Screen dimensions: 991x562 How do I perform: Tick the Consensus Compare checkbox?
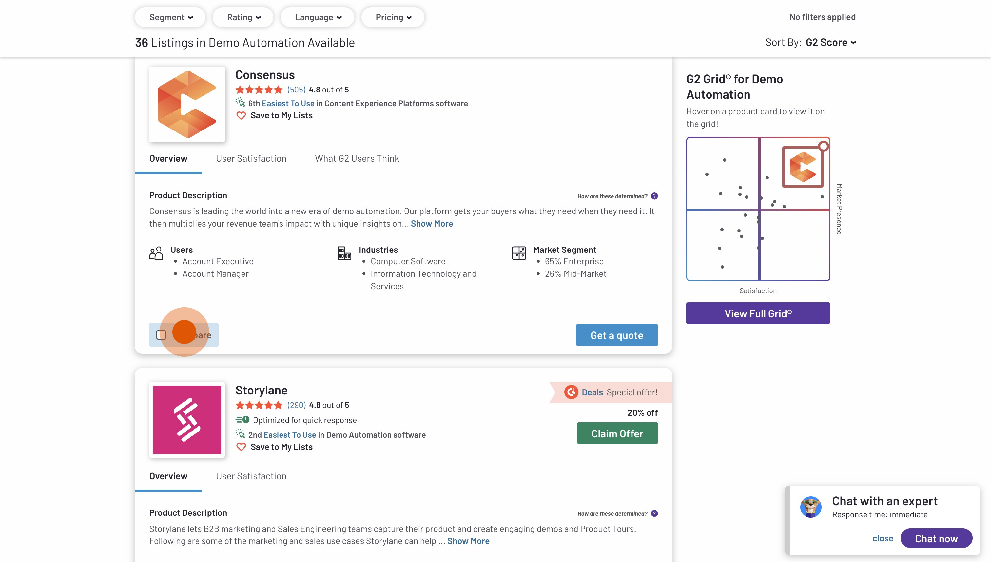[161, 335]
